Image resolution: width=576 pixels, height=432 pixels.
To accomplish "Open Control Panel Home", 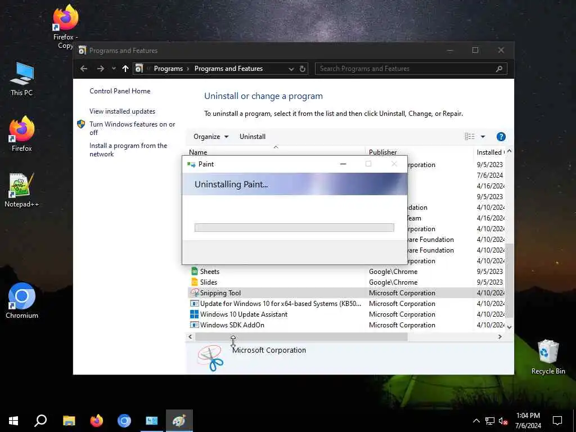I will 120,91.
